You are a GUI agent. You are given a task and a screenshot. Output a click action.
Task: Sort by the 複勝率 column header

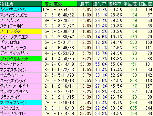(x=115, y=4)
